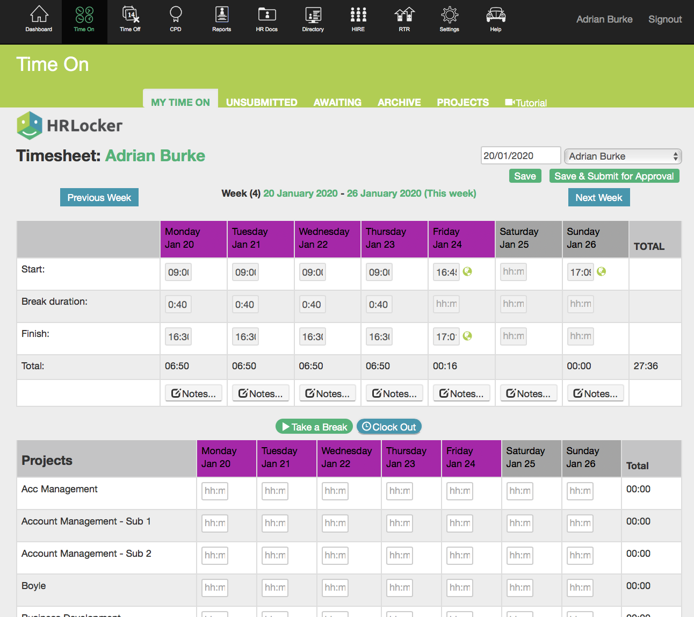Click globe icon beside Friday start time
Screen dimensions: 694x617
point(467,272)
